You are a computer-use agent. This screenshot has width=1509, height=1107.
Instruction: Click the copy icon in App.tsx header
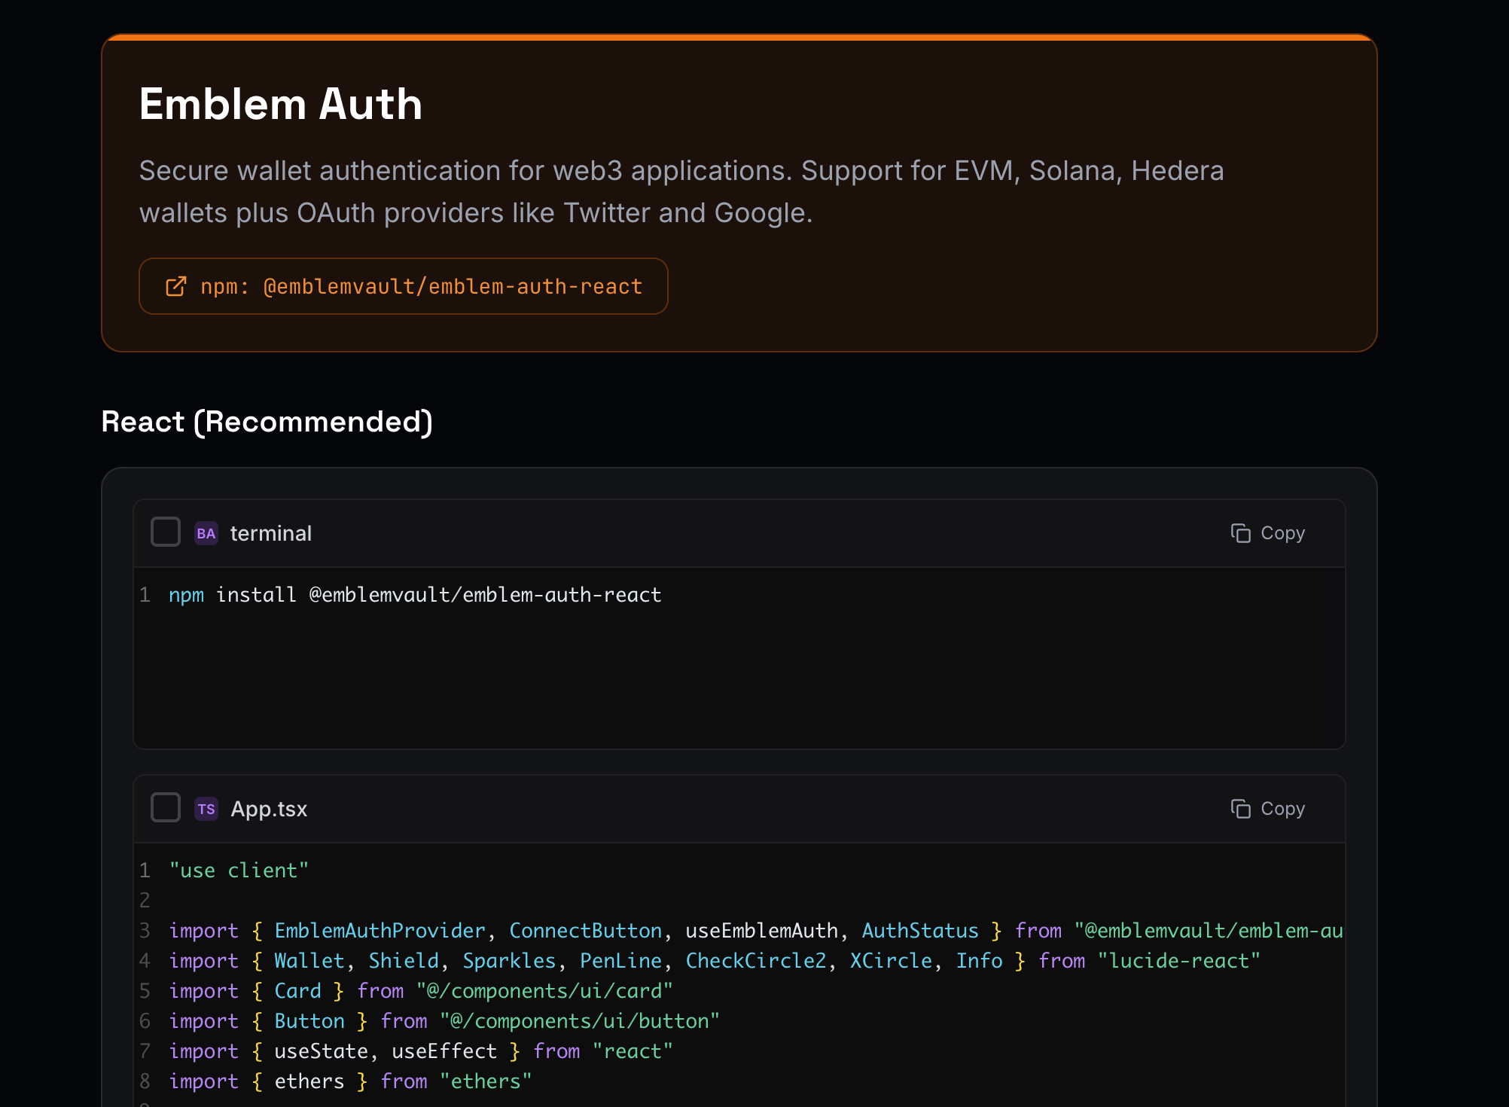pos(1240,809)
